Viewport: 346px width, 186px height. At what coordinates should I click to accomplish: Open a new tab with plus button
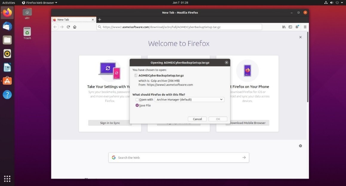(x=99, y=20)
